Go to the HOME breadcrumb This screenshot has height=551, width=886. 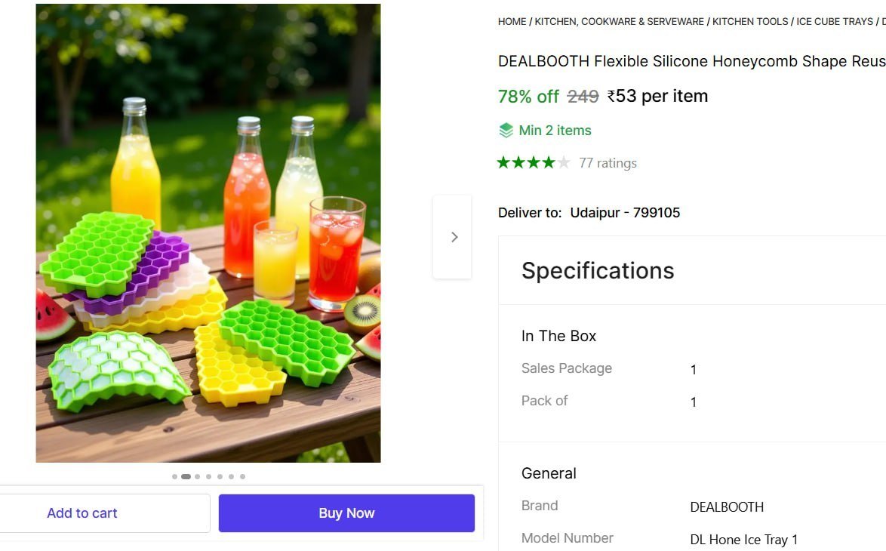(512, 21)
